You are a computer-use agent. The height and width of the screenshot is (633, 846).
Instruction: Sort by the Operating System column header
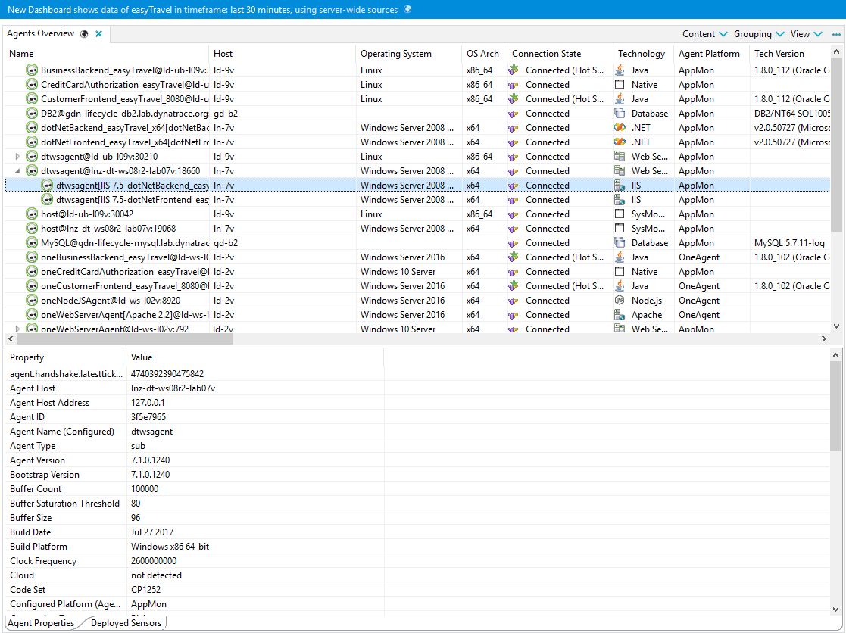point(409,53)
